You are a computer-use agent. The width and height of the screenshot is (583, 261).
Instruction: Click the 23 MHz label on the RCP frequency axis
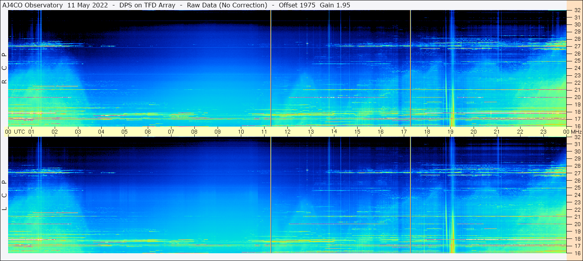(577, 75)
